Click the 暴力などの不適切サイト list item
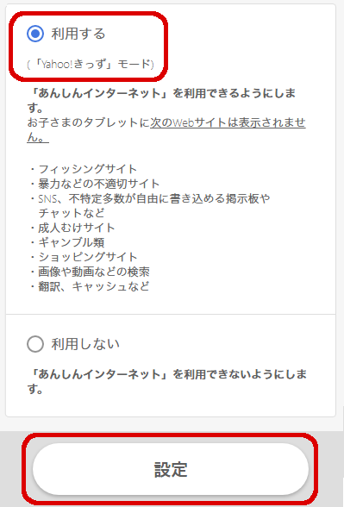 pyautogui.click(x=95, y=184)
